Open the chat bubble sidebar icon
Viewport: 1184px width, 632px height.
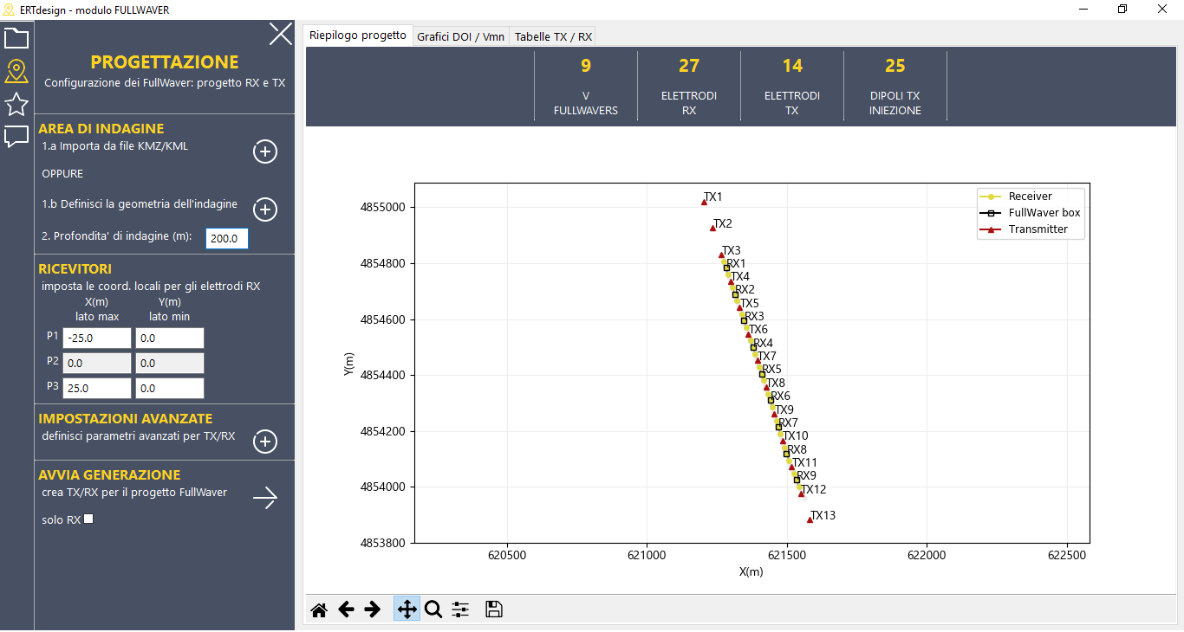click(x=16, y=137)
